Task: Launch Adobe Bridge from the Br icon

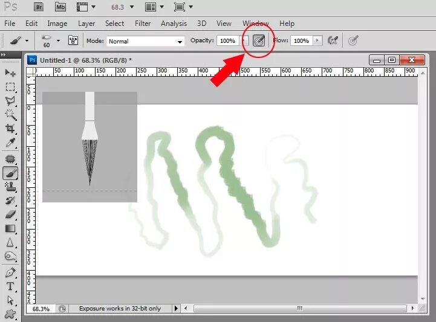Action: point(39,7)
